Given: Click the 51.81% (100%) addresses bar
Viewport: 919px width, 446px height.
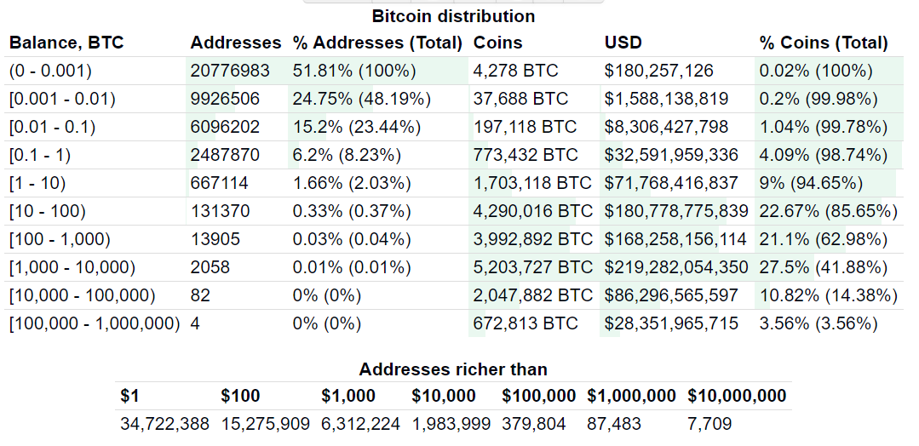Looking at the screenshot, I should coord(354,71).
